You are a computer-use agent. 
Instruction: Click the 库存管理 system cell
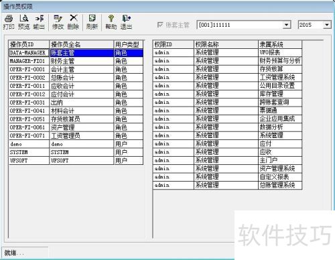[280, 94]
